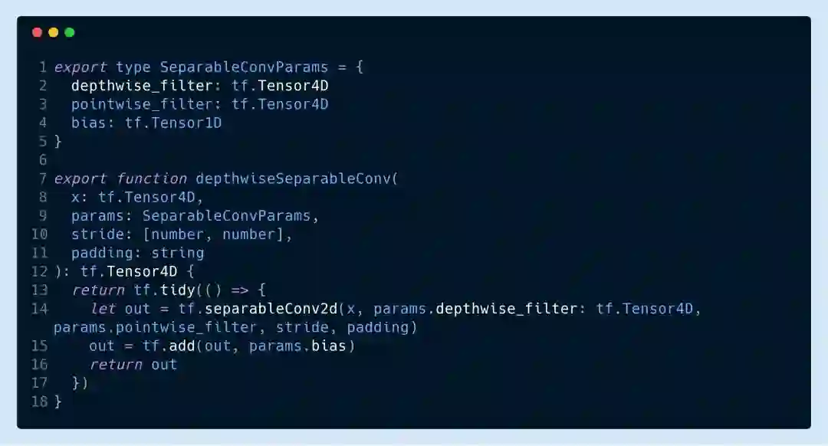
Task: Click the closing brace on line 18
Action: pyautogui.click(x=58, y=402)
